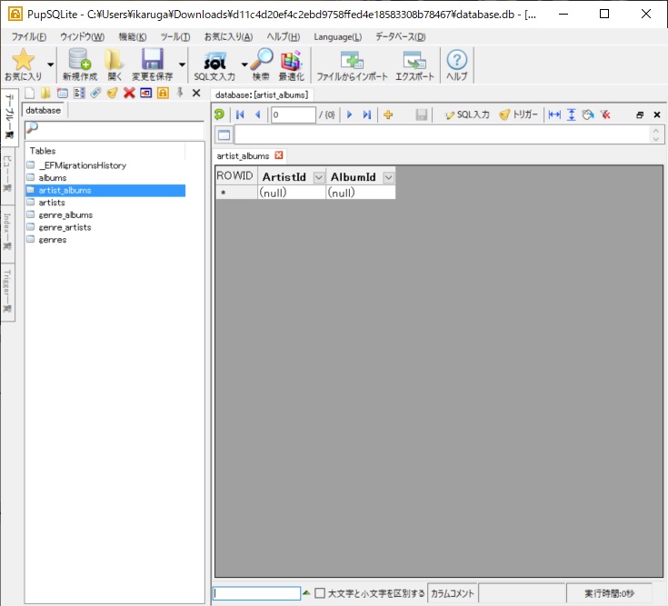Image resolution: width=668 pixels, height=606 pixels.
Task: Open the Language(L) menu
Action: pyautogui.click(x=338, y=37)
